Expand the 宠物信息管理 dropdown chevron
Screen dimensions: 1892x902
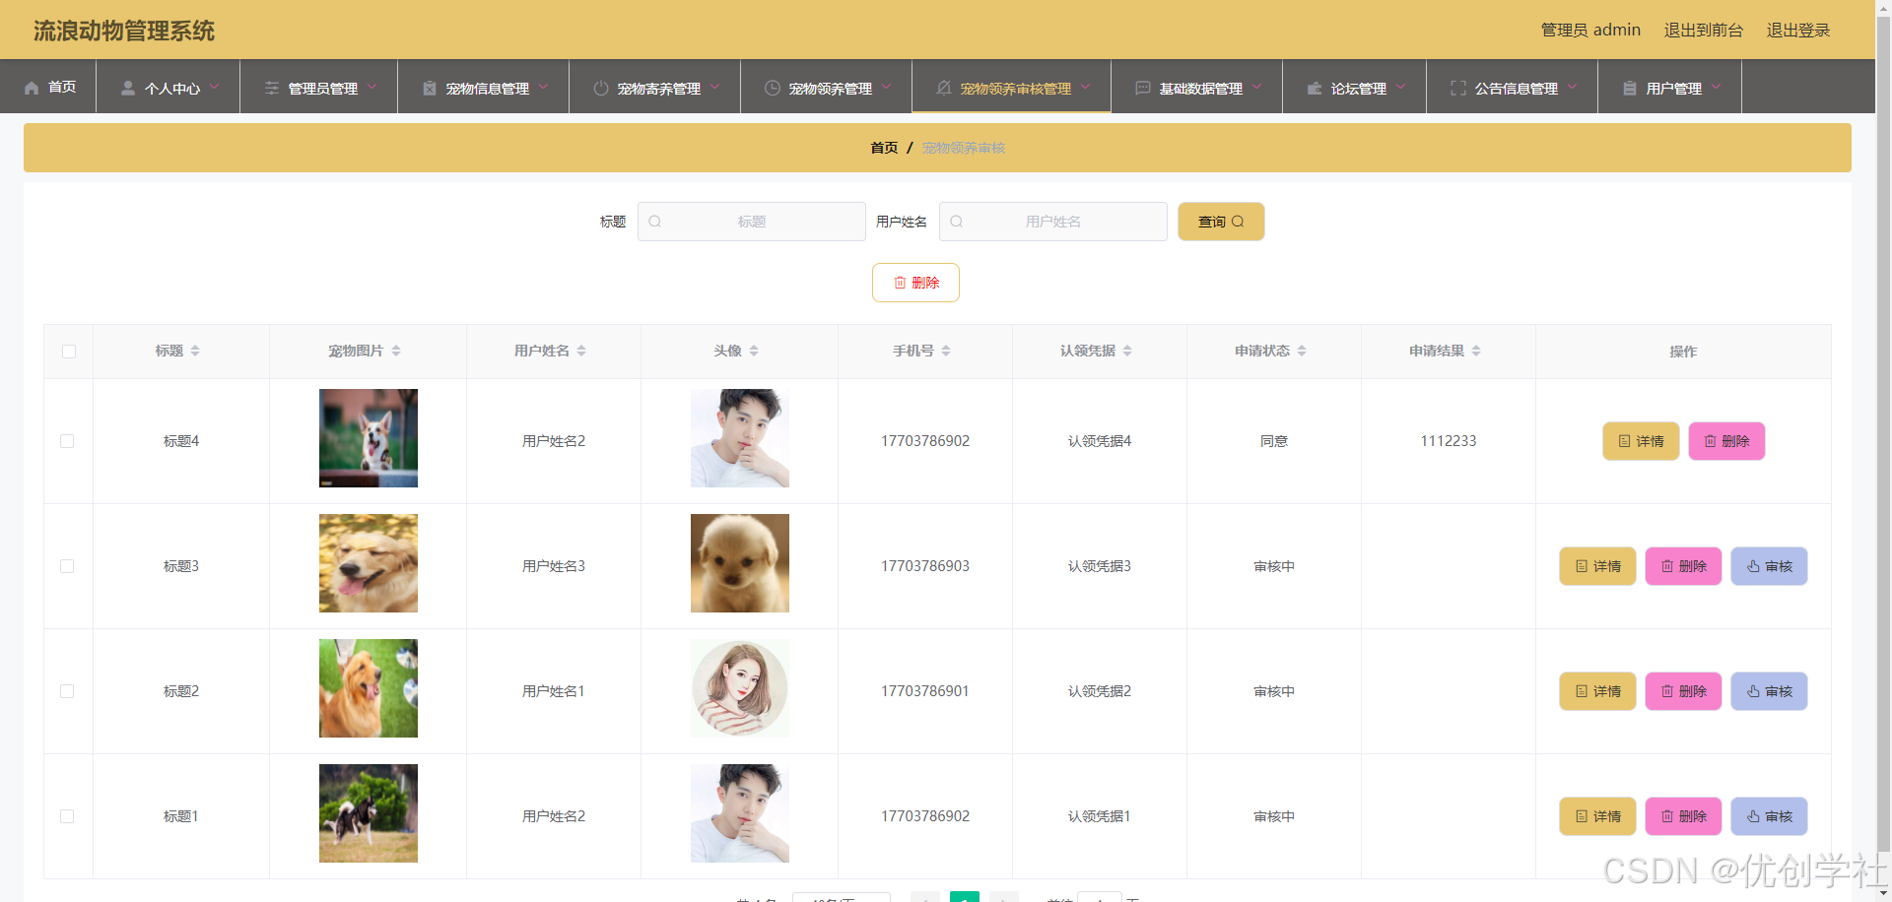pyautogui.click(x=544, y=87)
